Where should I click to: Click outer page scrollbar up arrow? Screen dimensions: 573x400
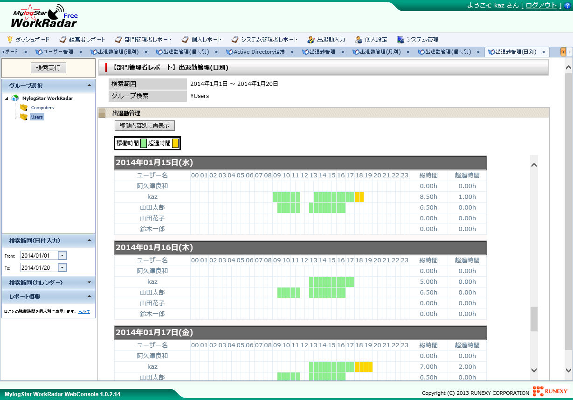tap(568, 68)
